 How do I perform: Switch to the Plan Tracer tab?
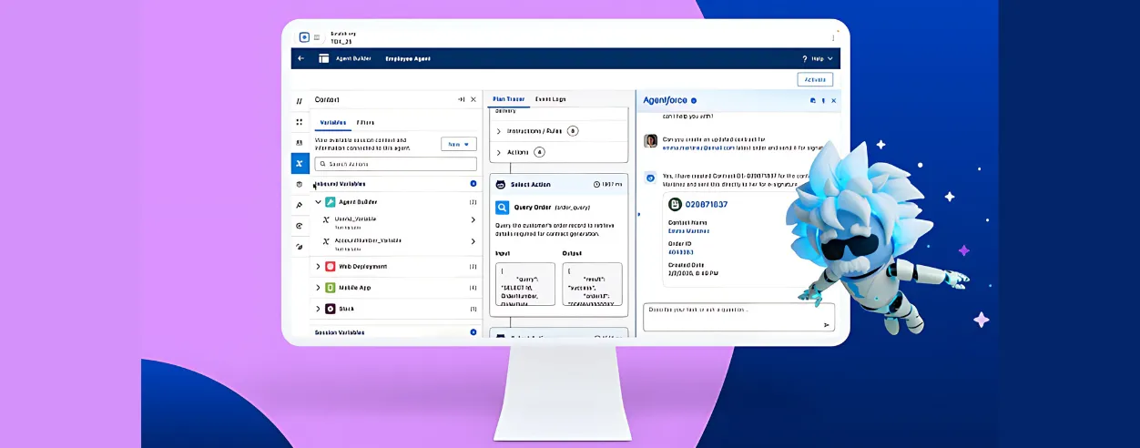tap(508, 99)
